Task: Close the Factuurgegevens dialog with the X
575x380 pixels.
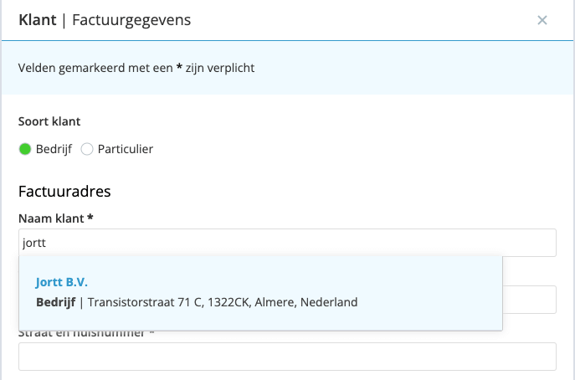Action: click(542, 20)
